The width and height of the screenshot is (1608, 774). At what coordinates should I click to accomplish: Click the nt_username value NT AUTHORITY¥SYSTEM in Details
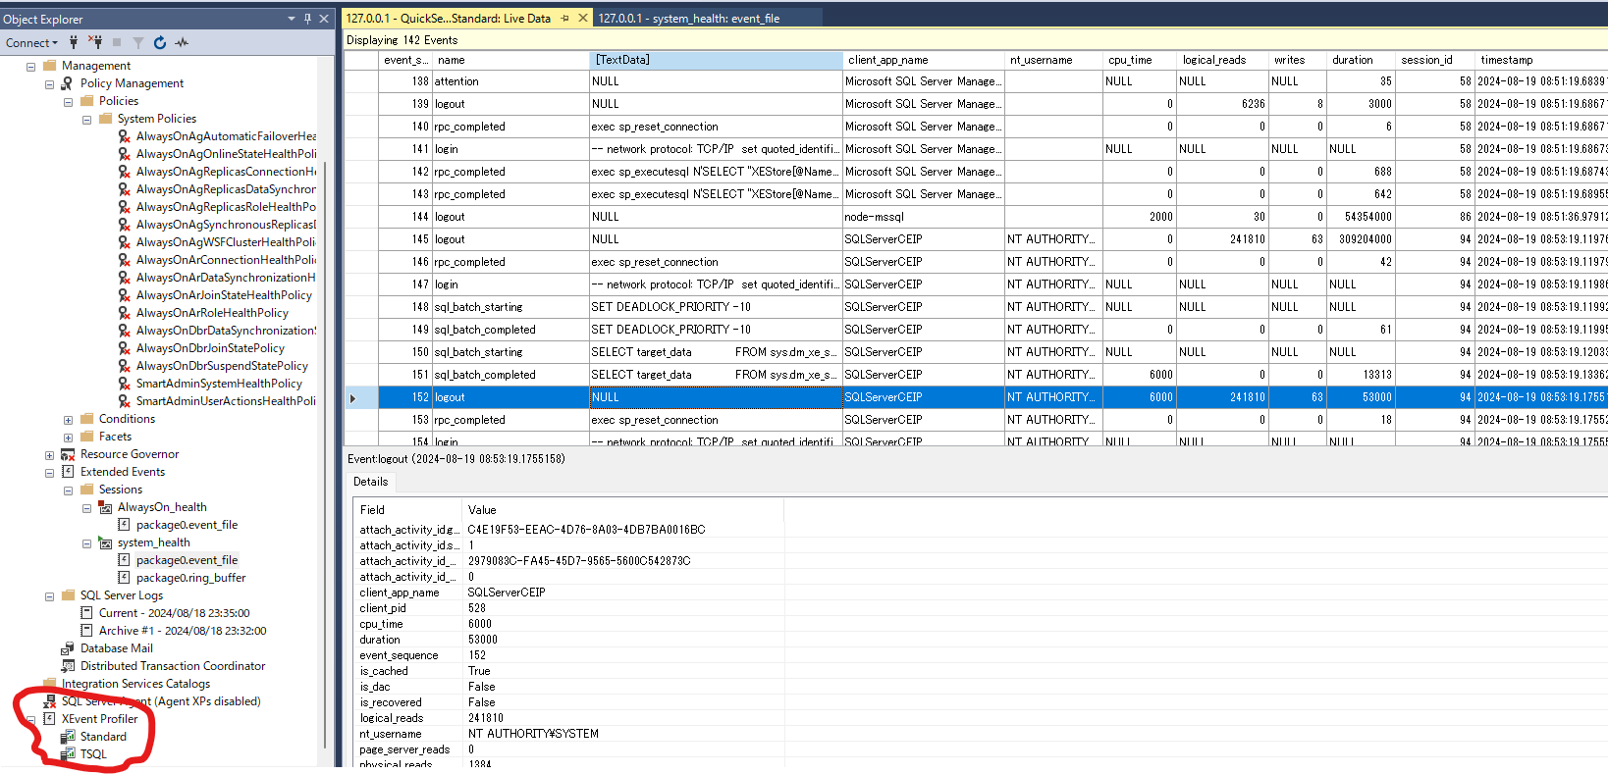[x=533, y=734]
